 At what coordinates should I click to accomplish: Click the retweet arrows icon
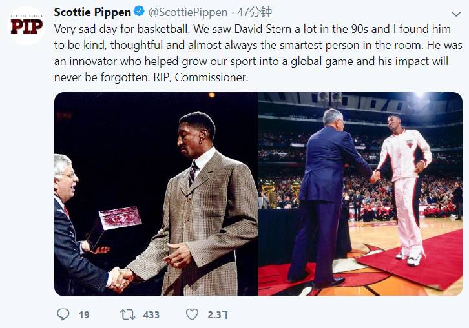[x=127, y=314]
